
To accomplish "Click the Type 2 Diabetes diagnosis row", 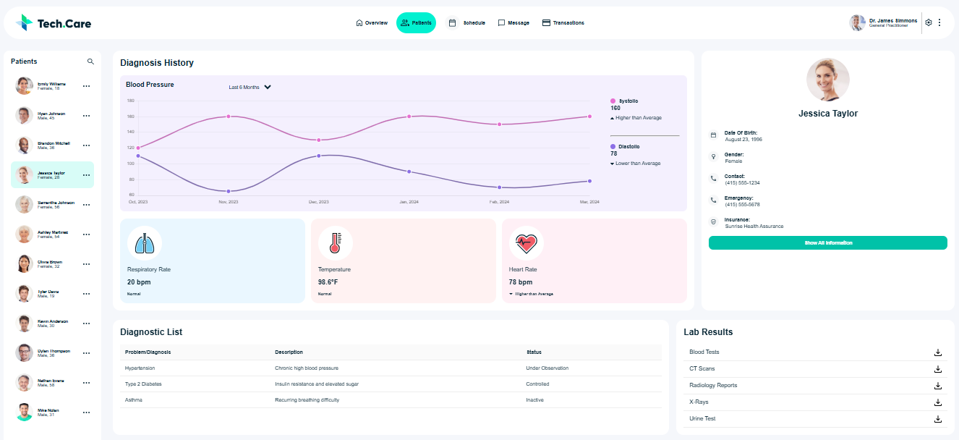I will [x=391, y=384].
